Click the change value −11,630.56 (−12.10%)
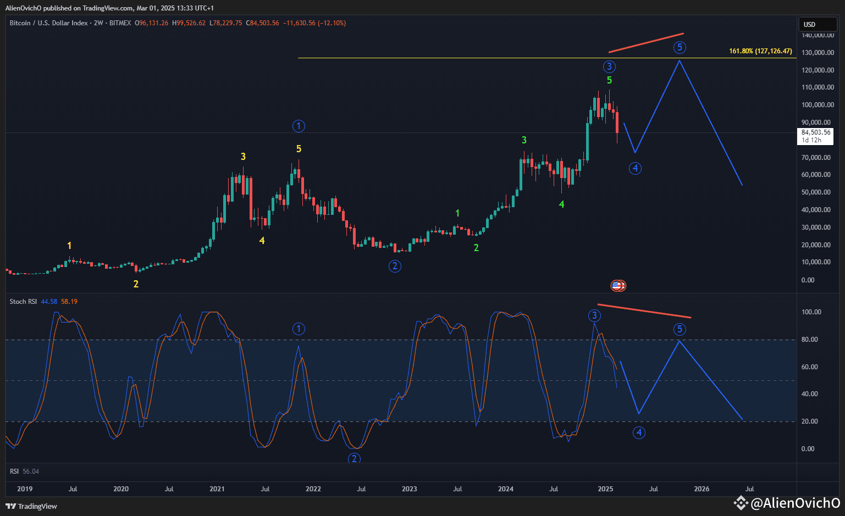Image resolution: width=845 pixels, height=516 pixels. click(314, 23)
